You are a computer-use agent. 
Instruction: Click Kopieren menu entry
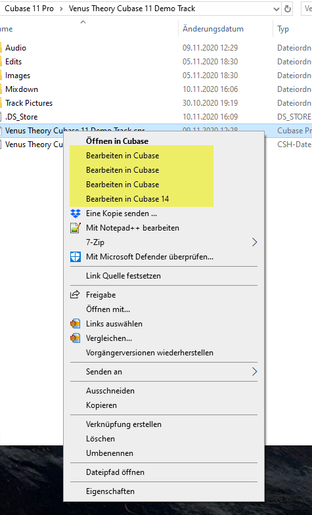(101, 405)
